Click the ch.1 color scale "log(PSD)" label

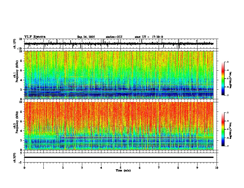click(230, 80)
